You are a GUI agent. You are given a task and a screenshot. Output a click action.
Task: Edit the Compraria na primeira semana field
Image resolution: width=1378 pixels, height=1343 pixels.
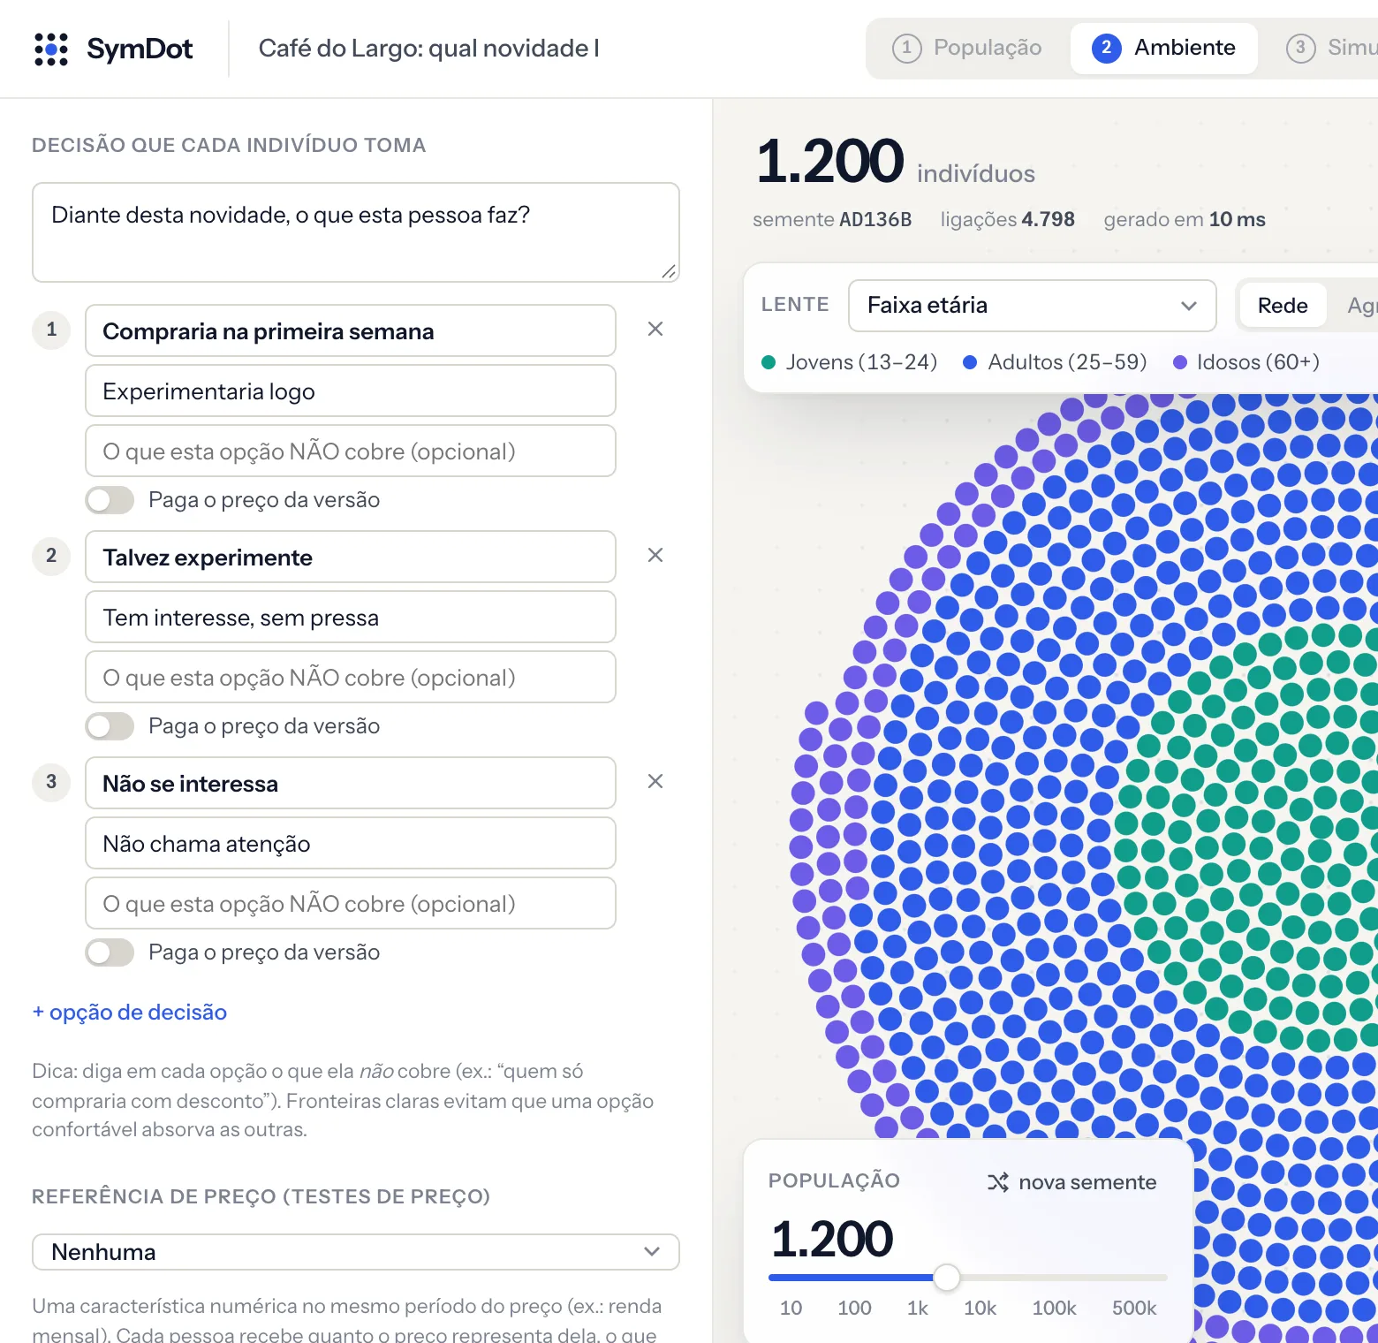(351, 330)
